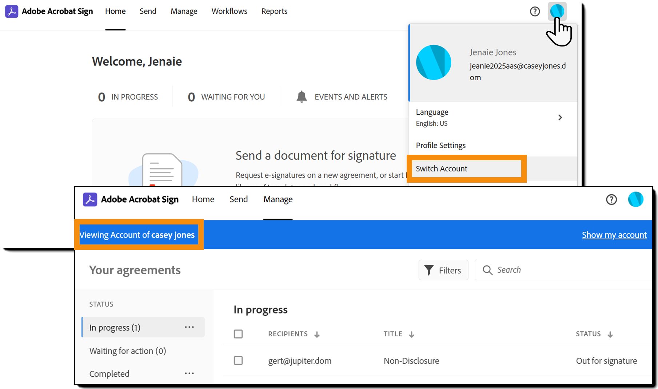Click the Recipients column header
The height and width of the screenshot is (389, 658).
click(x=288, y=334)
